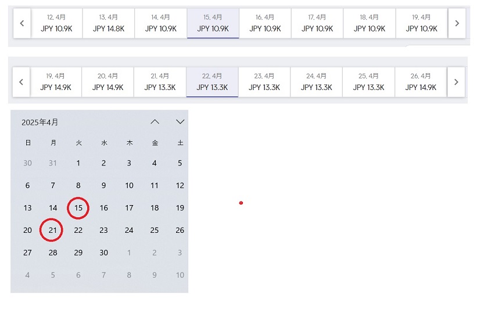
Task: Pick April 30 in the calendar
Action: (x=103, y=253)
